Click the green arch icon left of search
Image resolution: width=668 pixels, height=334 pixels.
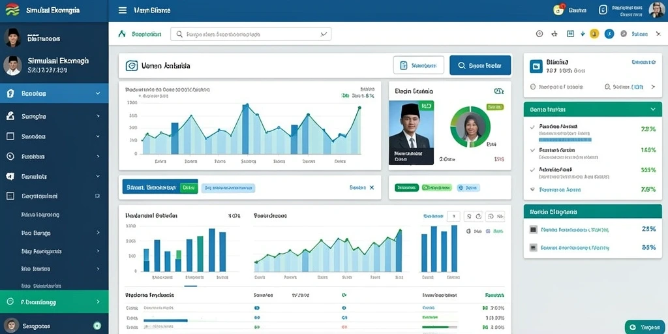(x=122, y=34)
